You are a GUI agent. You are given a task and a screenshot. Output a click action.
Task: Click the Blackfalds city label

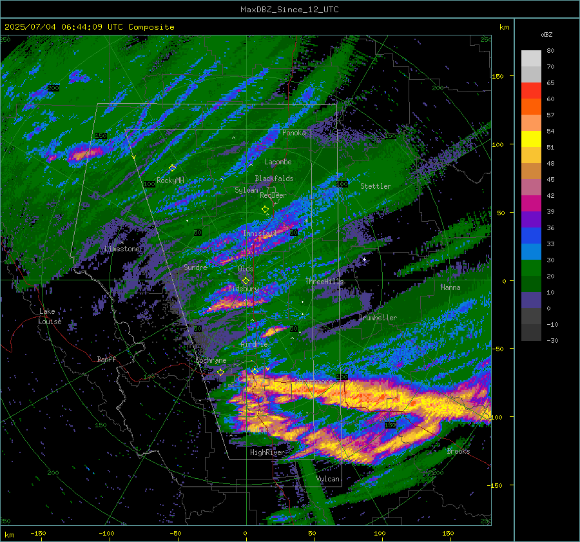point(274,179)
